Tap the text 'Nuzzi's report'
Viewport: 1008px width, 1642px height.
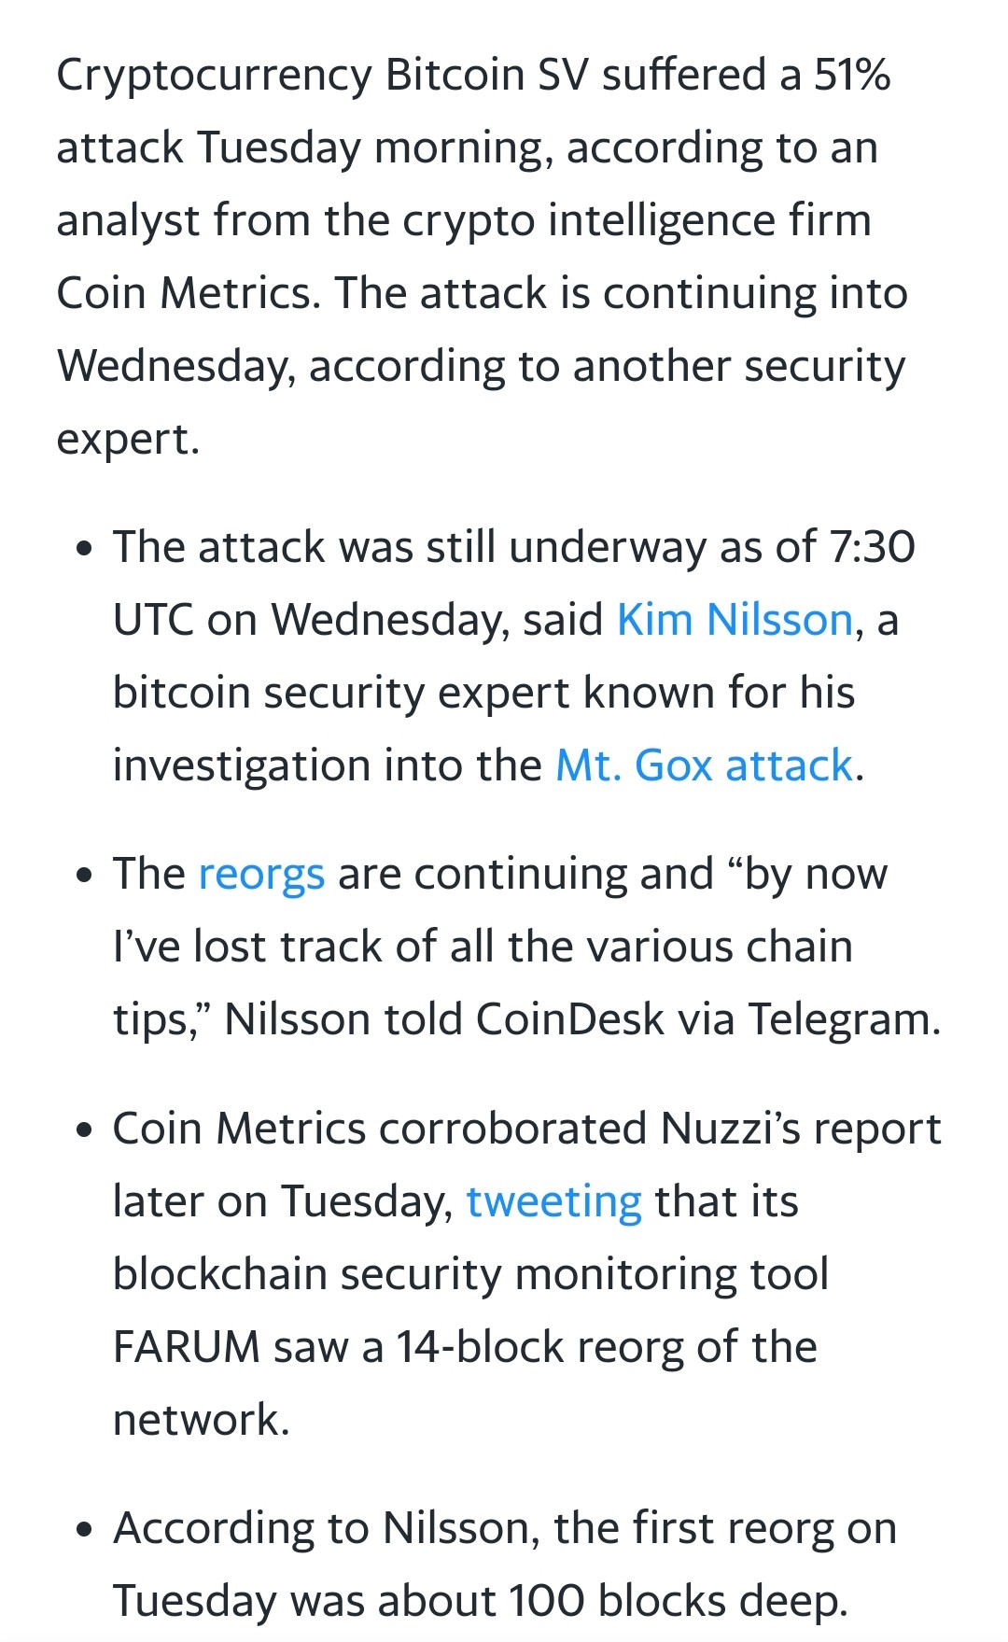coord(801,1130)
